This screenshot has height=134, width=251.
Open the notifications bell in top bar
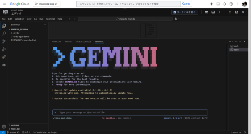coord(225,4)
